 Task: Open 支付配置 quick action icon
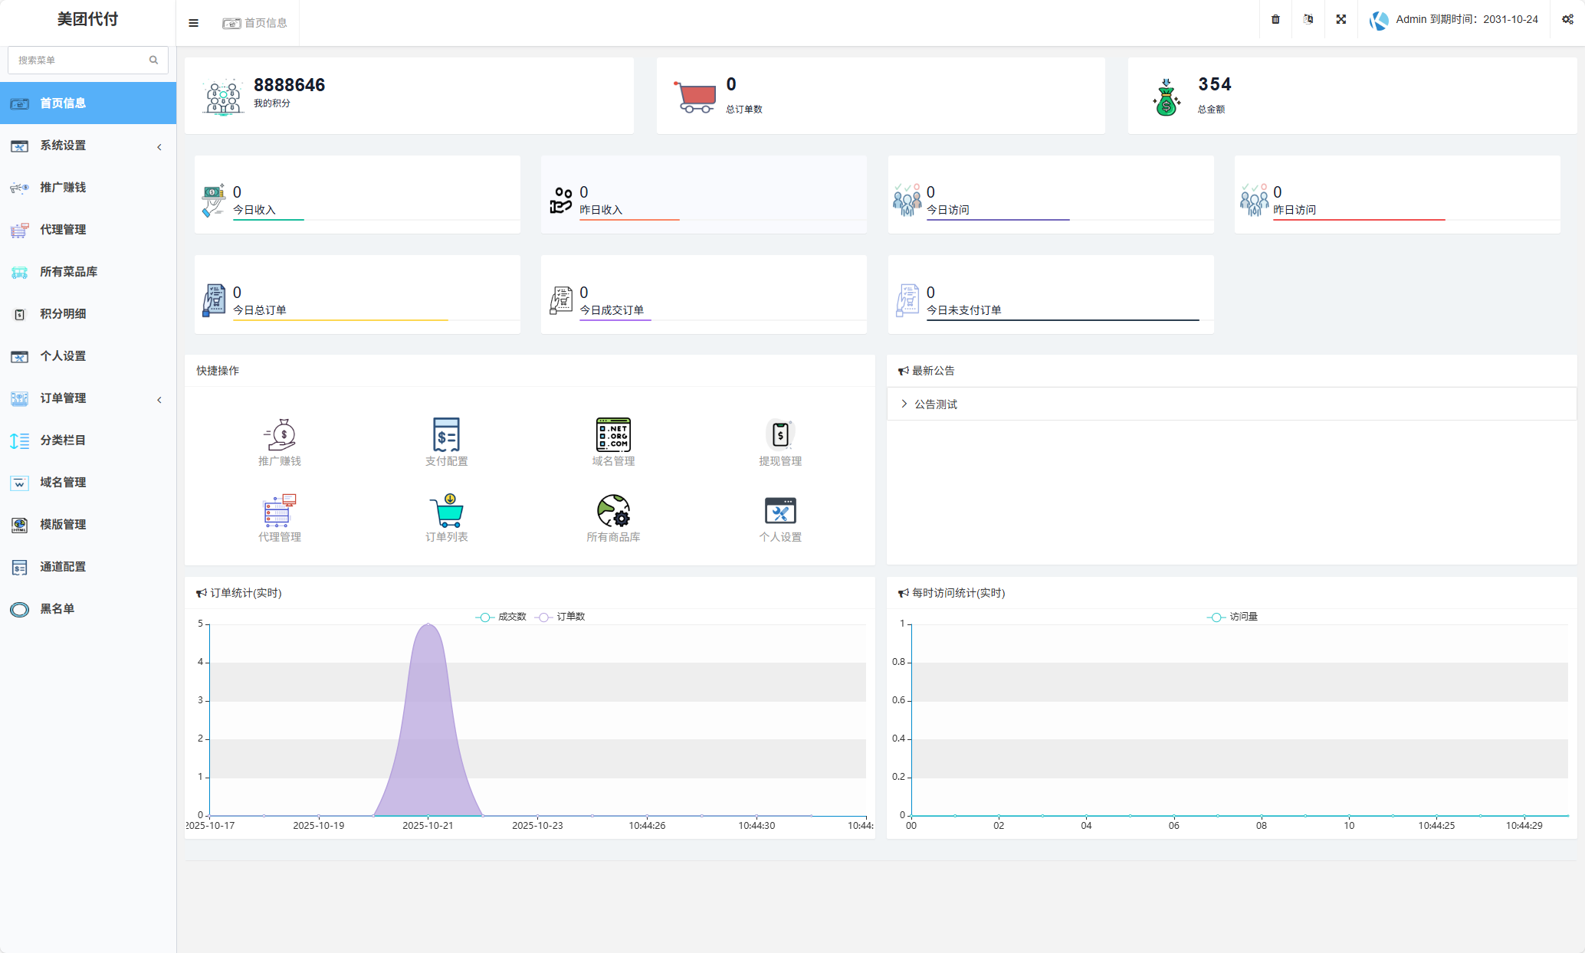pyautogui.click(x=446, y=434)
